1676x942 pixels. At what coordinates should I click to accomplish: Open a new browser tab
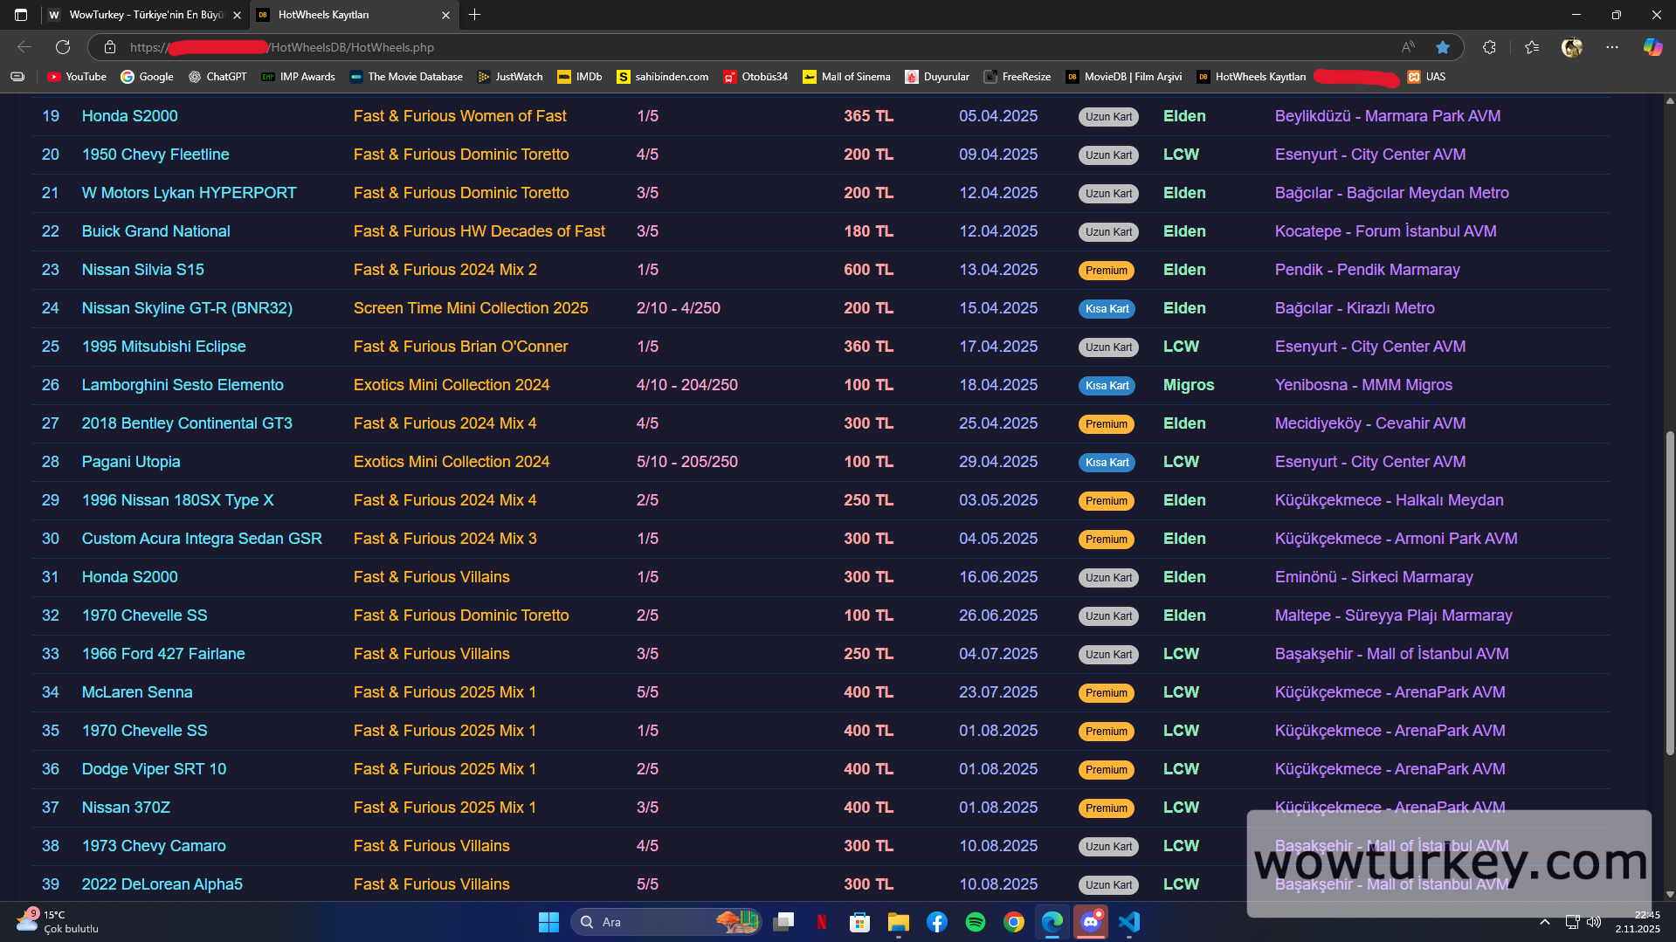click(x=474, y=15)
